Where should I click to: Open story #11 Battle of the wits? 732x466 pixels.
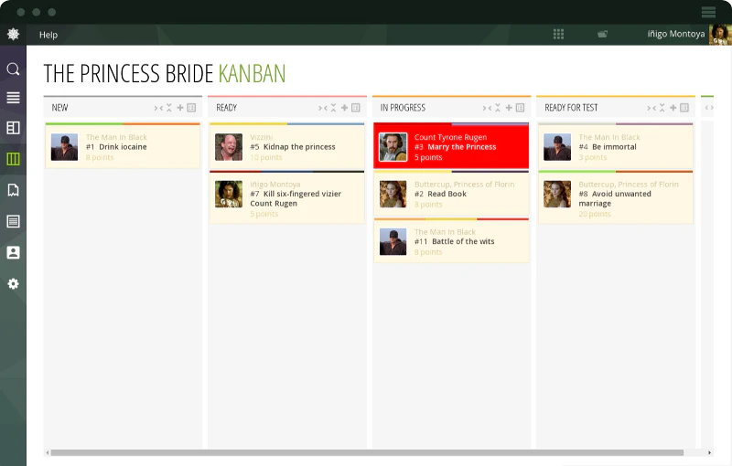pos(454,241)
